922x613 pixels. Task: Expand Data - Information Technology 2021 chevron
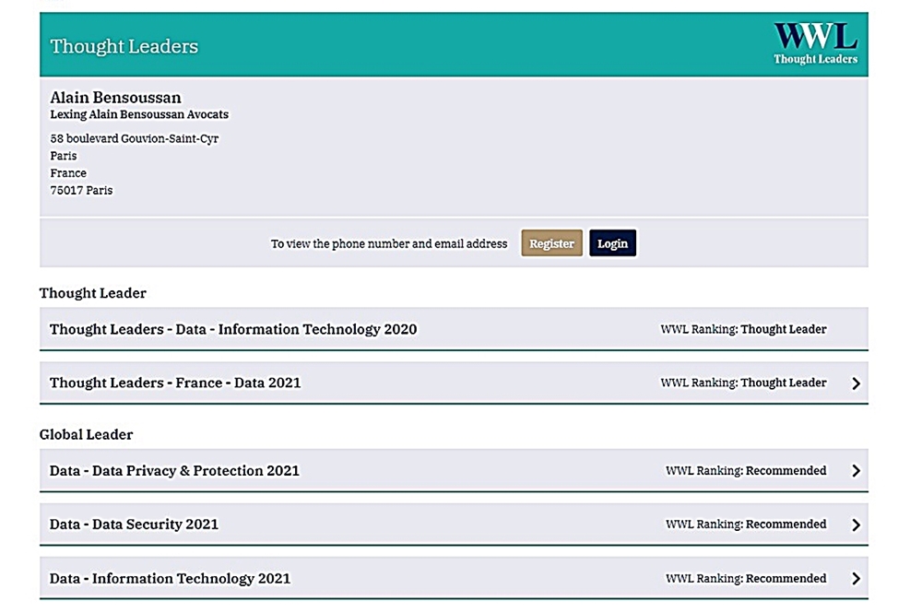pyautogui.click(x=857, y=579)
